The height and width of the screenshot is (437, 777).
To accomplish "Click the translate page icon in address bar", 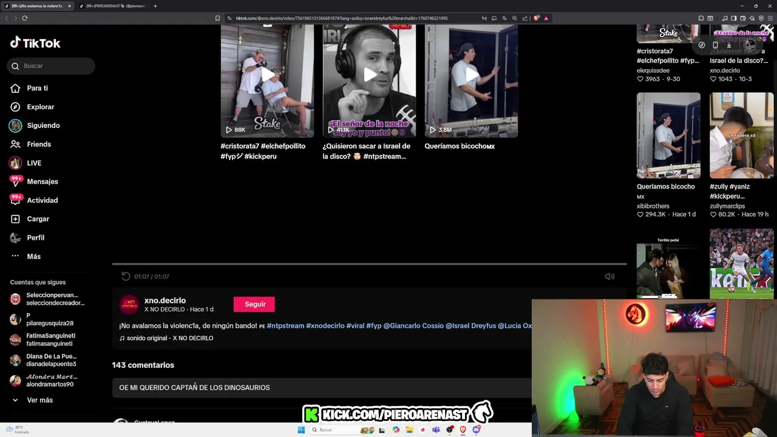I will point(504,18).
